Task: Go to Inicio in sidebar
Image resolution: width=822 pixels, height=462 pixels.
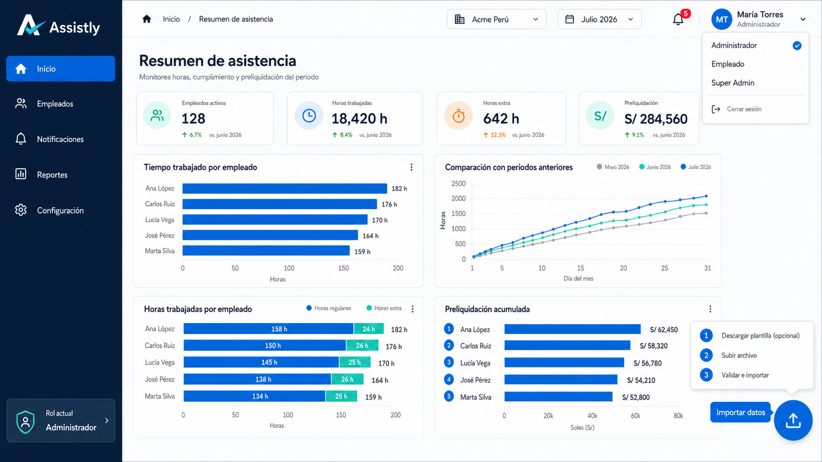Action: [60, 69]
